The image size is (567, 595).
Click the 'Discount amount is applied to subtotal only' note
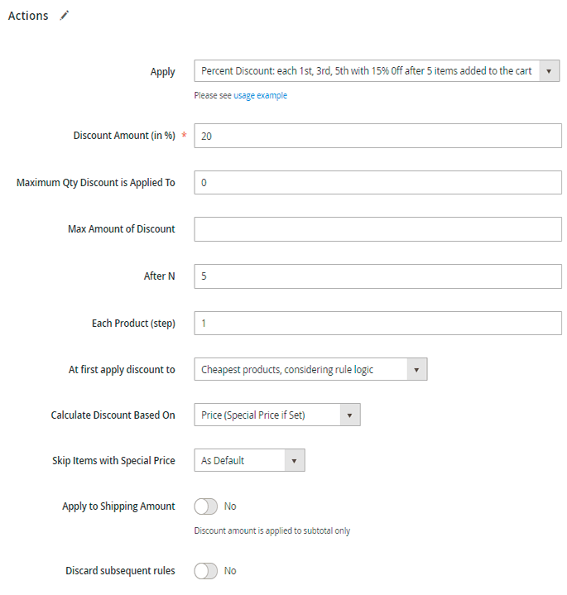coord(271,530)
